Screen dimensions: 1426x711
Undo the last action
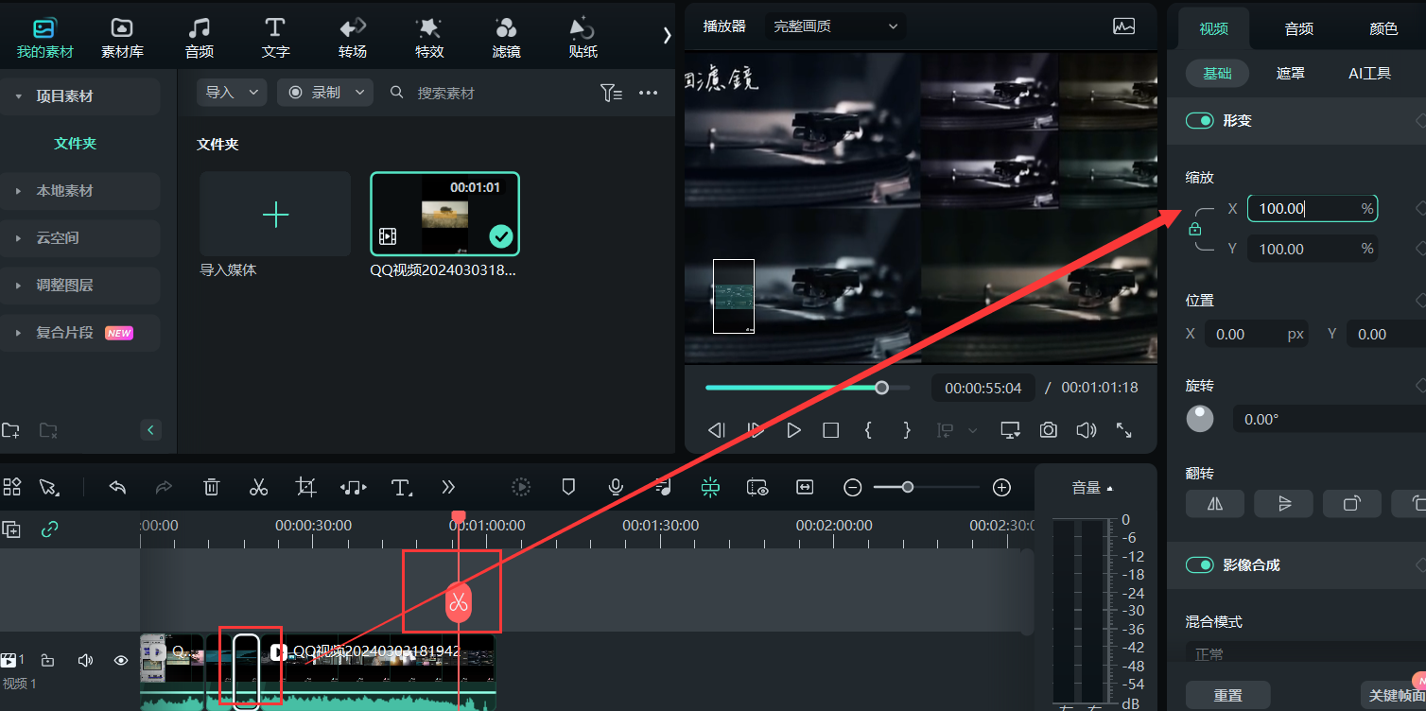coord(117,487)
